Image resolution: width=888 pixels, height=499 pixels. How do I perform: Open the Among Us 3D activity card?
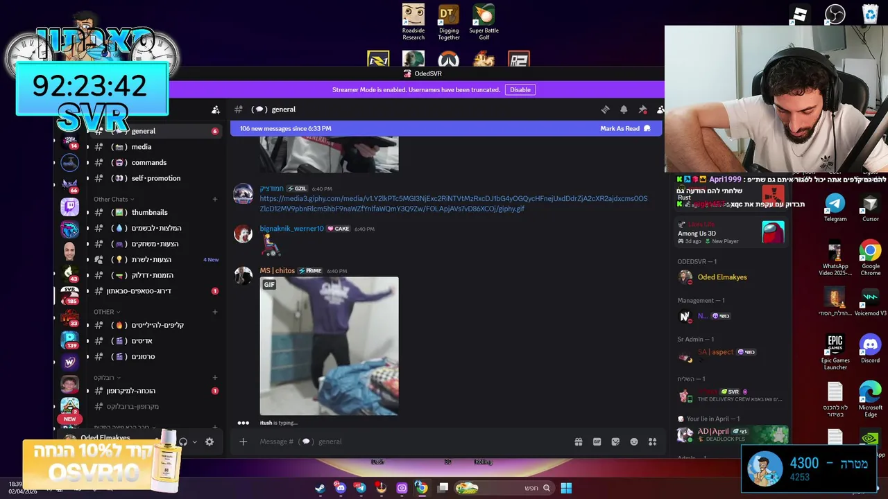click(731, 233)
